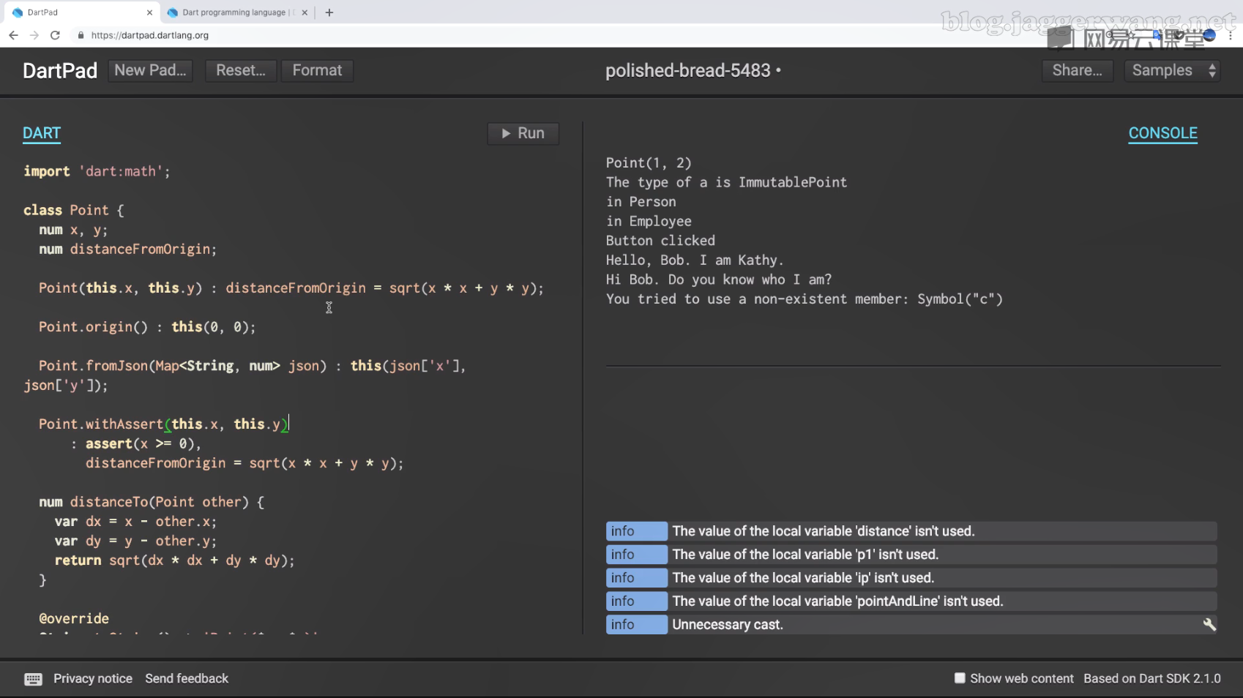This screenshot has height=698, width=1243.
Task: Click the 'num distanceTo(Point other) {' line
Action: click(x=152, y=502)
